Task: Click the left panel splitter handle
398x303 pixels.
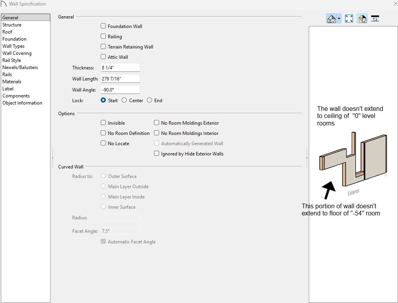Action: coord(53,157)
